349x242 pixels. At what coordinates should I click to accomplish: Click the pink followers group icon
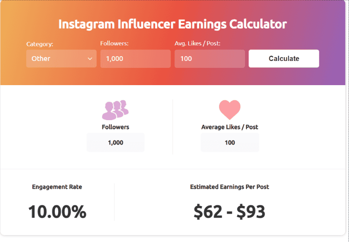pos(115,110)
